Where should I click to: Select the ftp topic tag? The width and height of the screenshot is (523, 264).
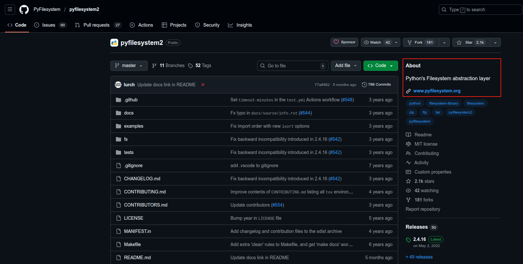pyautogui.click(x=425, y=112)
